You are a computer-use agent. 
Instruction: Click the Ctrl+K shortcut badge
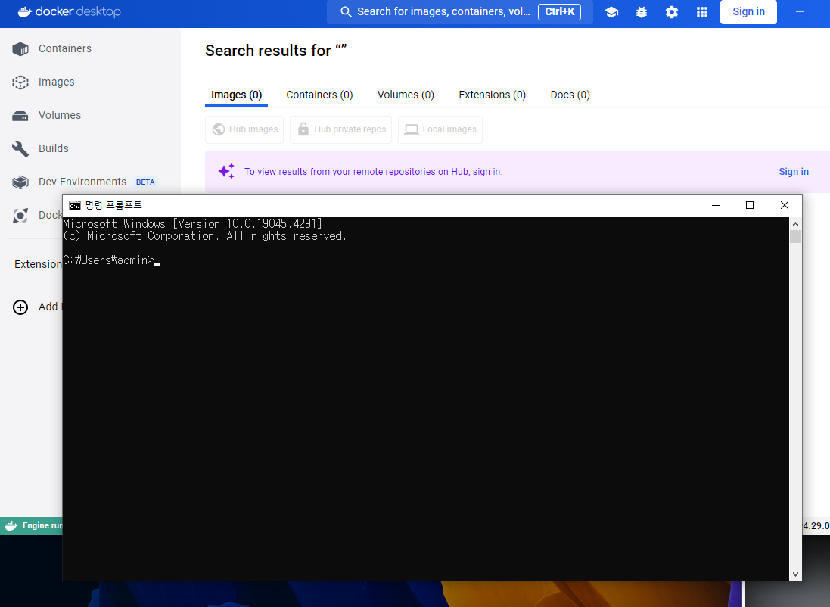pos(559,11)
